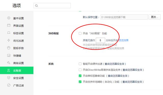This screenshot has height=95, width=163.
Task: Open the 预览效果 link
Action: pyautogui.click(x=124, y=40)
